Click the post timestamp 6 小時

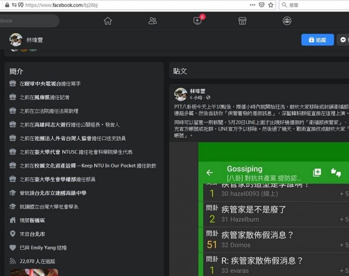coord(197,98)
